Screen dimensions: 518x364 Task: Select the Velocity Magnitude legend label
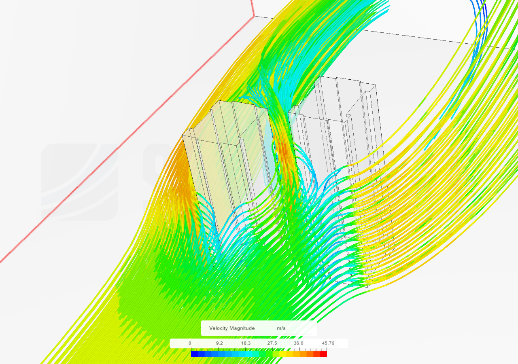tap(232, 328)
